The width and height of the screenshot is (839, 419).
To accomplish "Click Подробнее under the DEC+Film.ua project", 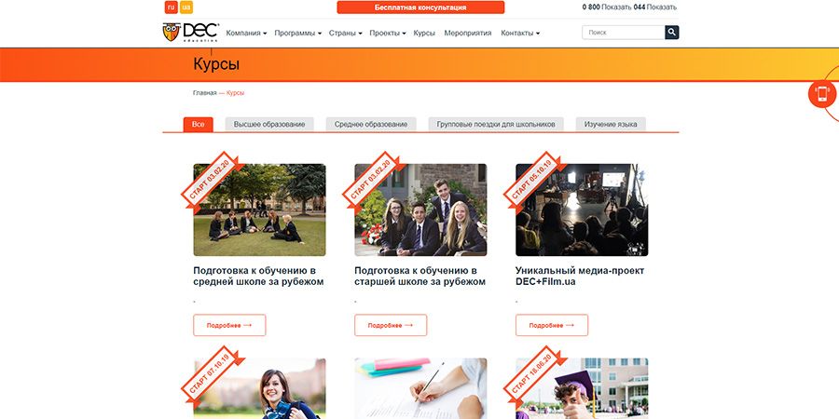I will (552, 325).
